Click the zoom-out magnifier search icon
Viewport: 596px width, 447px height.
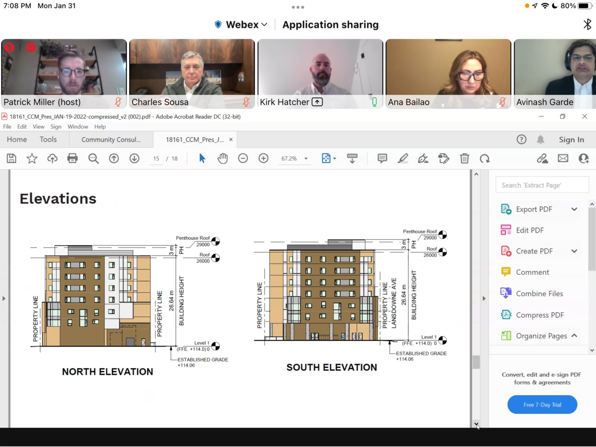94,159
